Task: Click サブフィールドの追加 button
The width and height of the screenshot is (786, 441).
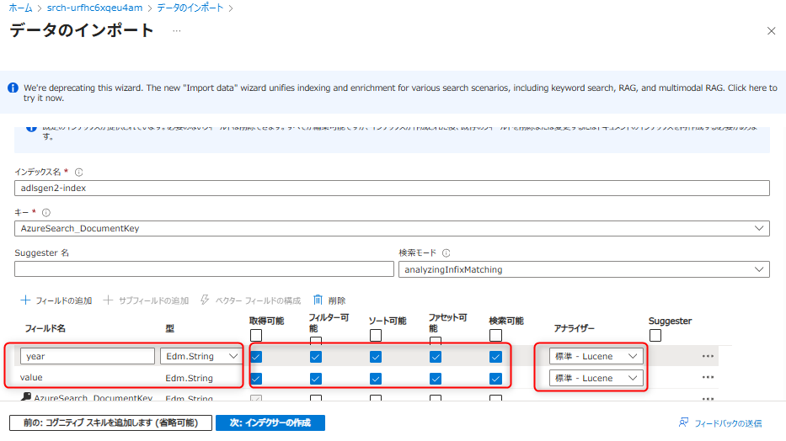Action: [146, 300]
